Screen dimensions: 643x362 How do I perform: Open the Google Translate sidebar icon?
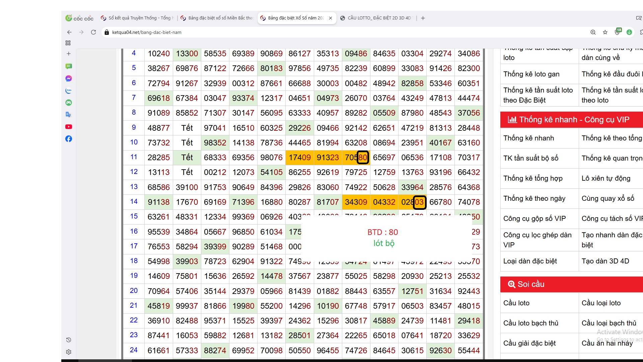point(69,115)
